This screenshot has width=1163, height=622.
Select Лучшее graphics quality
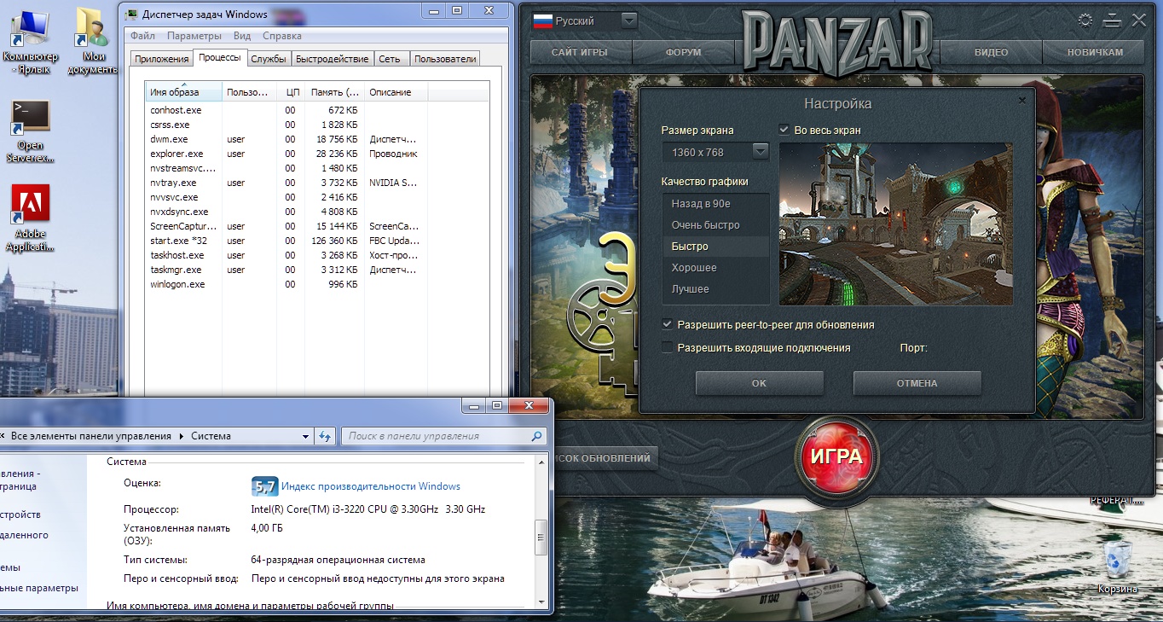tap(715, 289)
